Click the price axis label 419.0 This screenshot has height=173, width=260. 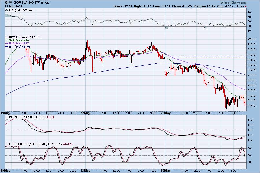coord(251,54)
